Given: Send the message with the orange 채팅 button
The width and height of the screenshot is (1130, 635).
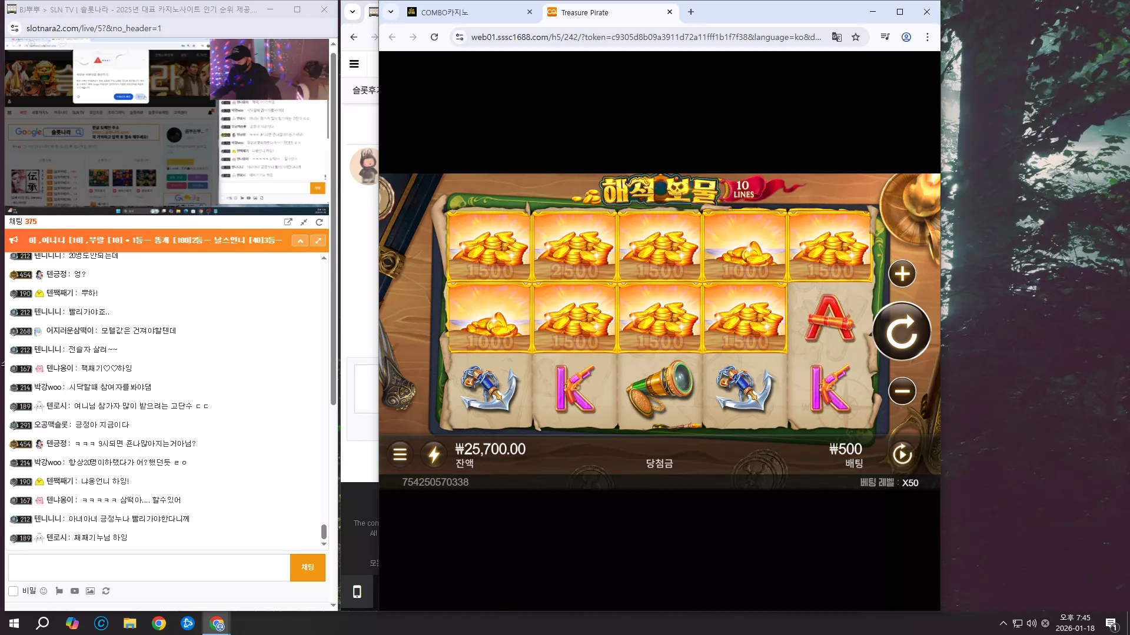Looking at the screenshot, I should pos(308,567).
